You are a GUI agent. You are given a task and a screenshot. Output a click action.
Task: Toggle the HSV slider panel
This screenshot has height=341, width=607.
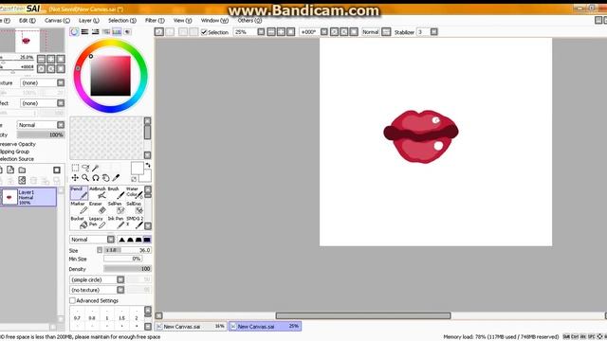95,31
